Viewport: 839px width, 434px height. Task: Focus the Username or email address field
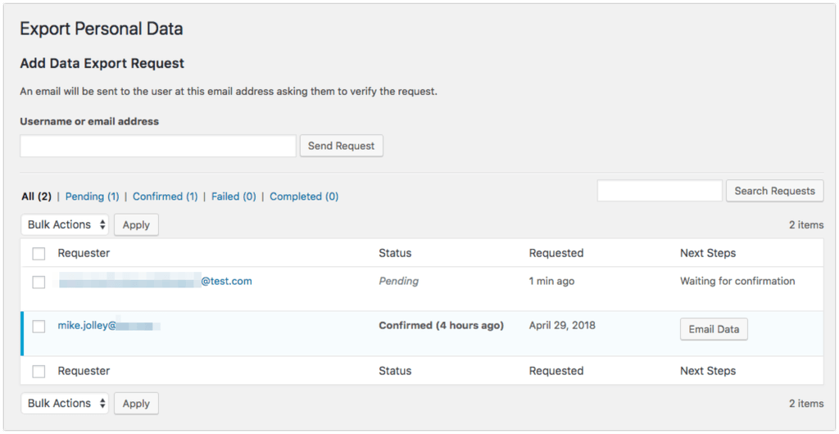[158, 146]
